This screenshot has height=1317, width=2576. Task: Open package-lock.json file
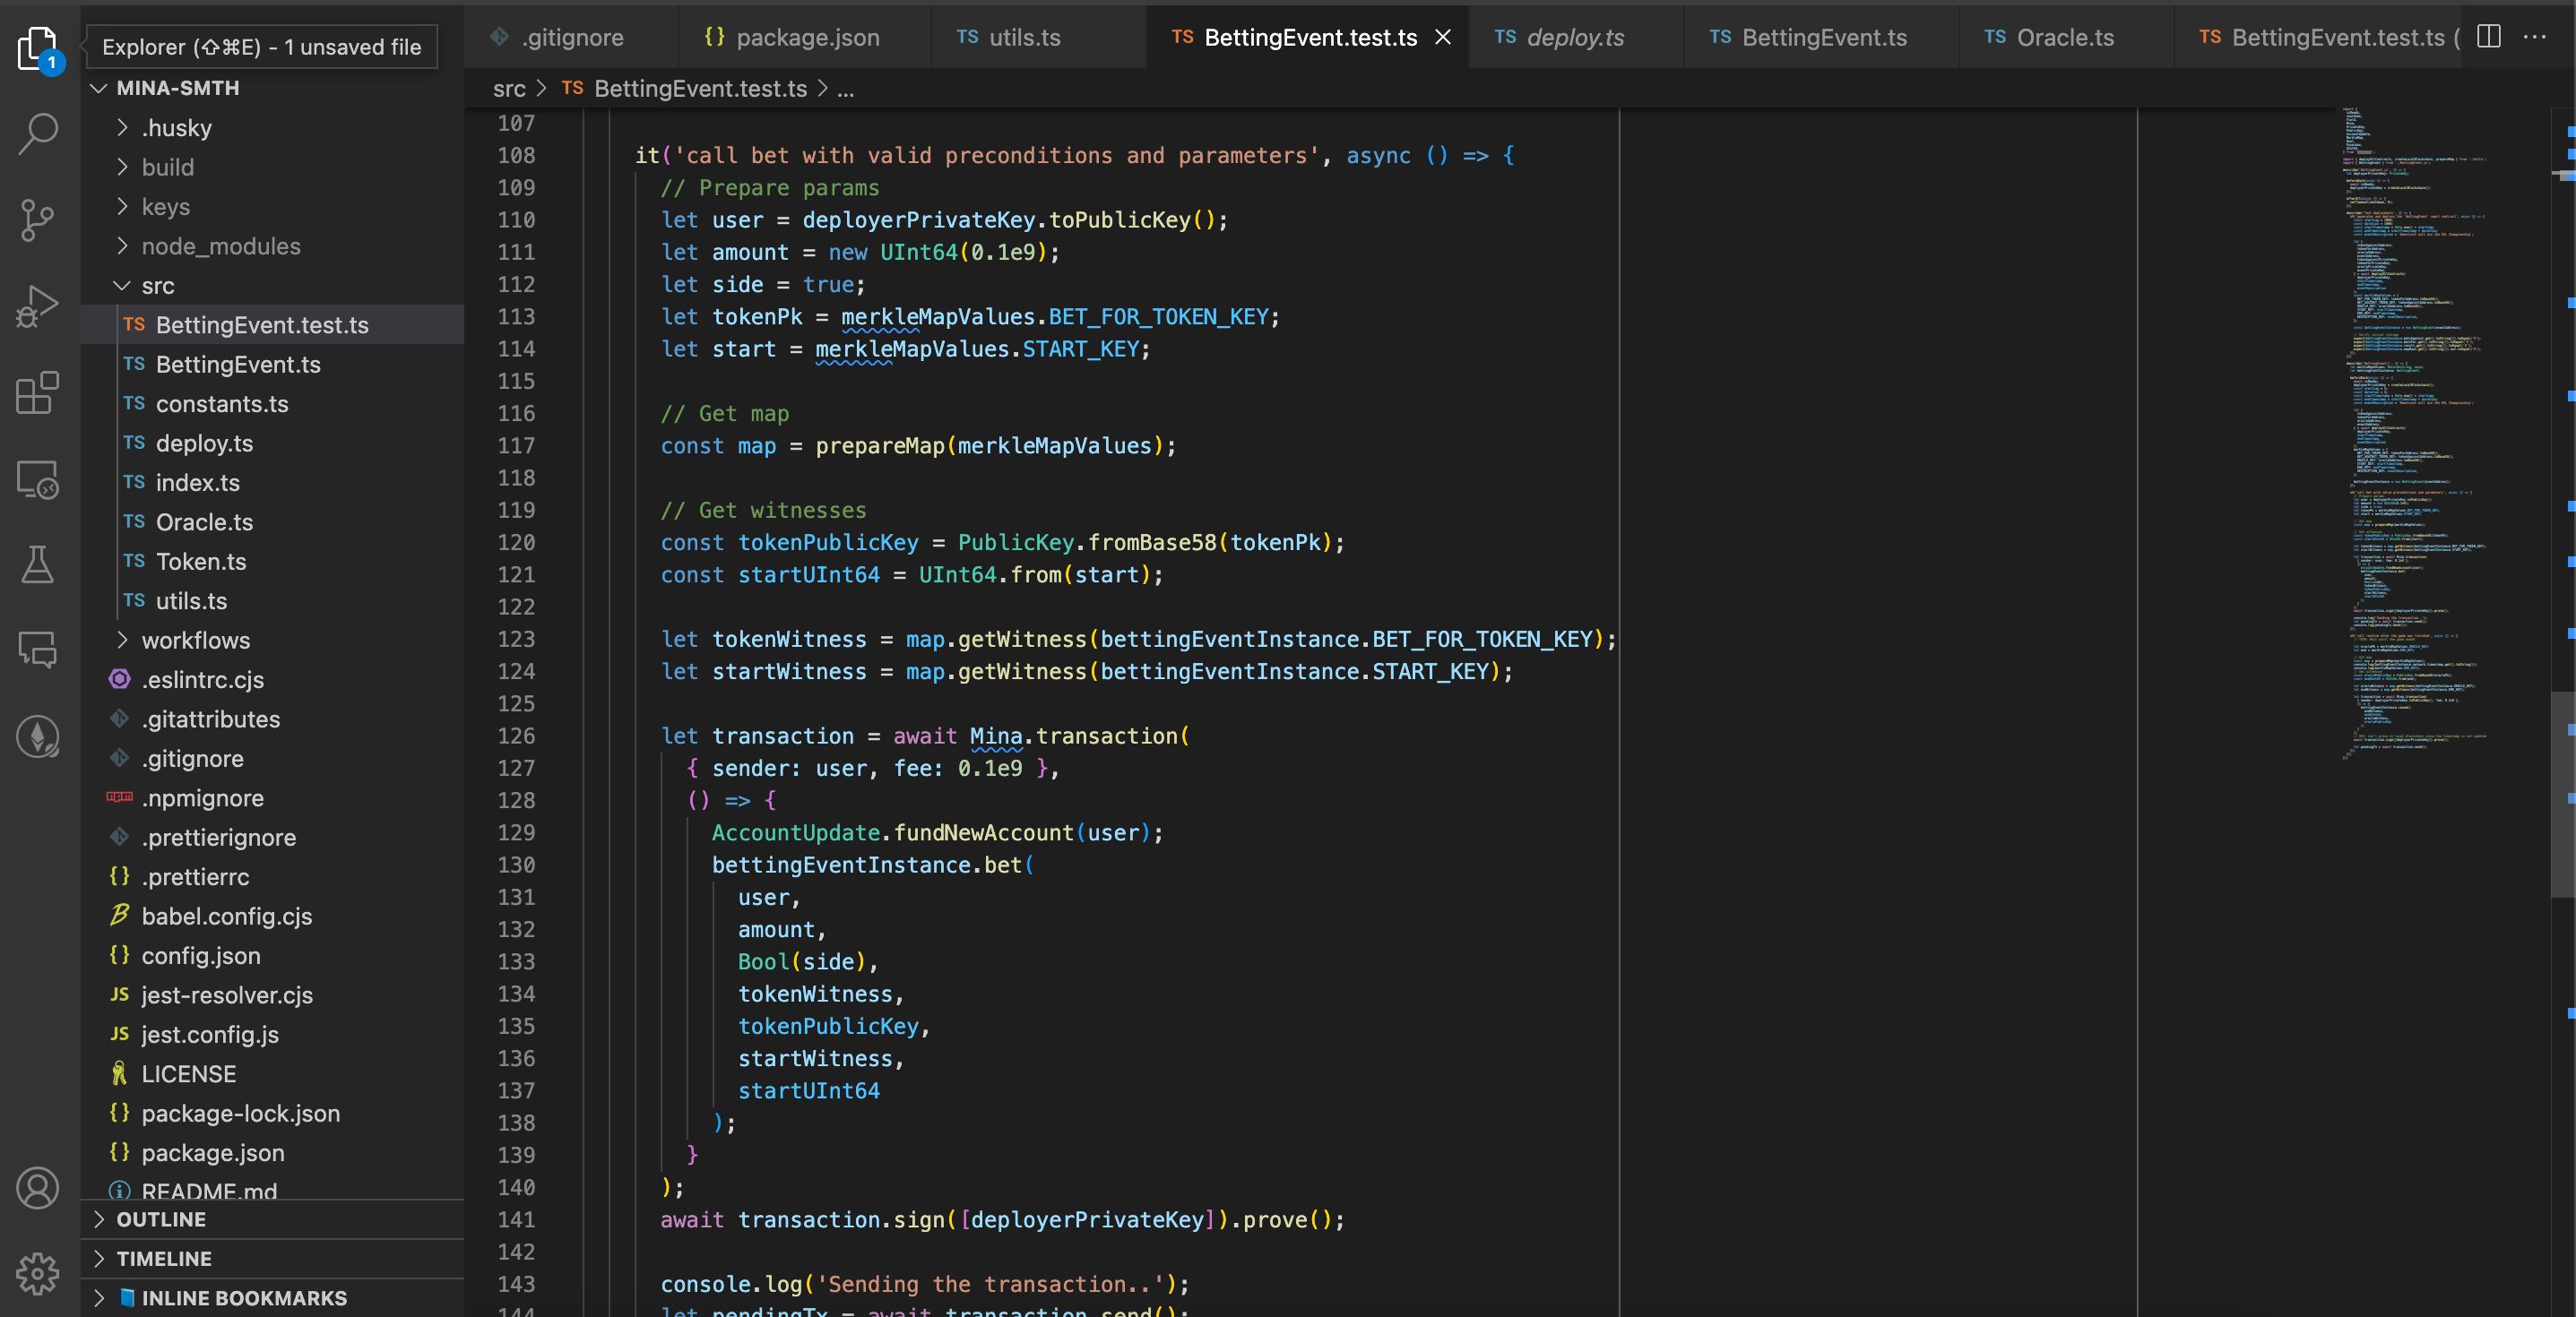(272, 1115)
